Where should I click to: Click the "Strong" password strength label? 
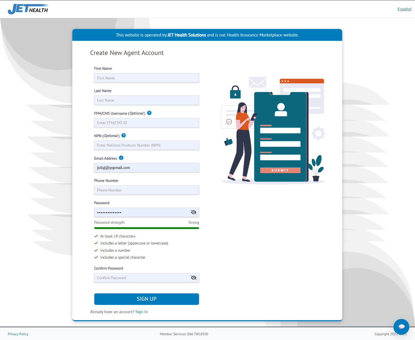[x=194, y=222]
